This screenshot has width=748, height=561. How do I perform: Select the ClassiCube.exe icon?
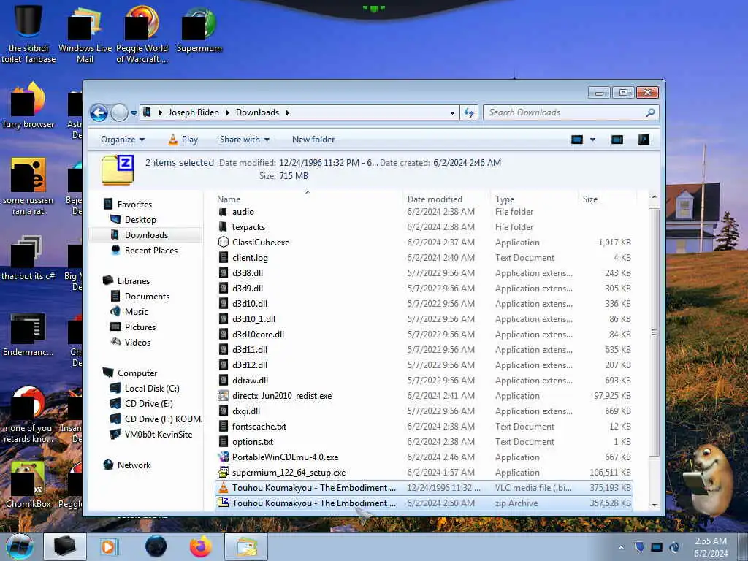click(224, 243)
